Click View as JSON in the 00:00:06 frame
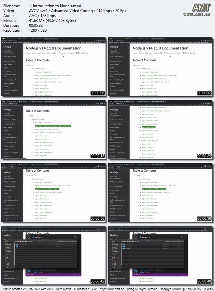The height and width of the screenshot is (291, 215). point(52,53)
